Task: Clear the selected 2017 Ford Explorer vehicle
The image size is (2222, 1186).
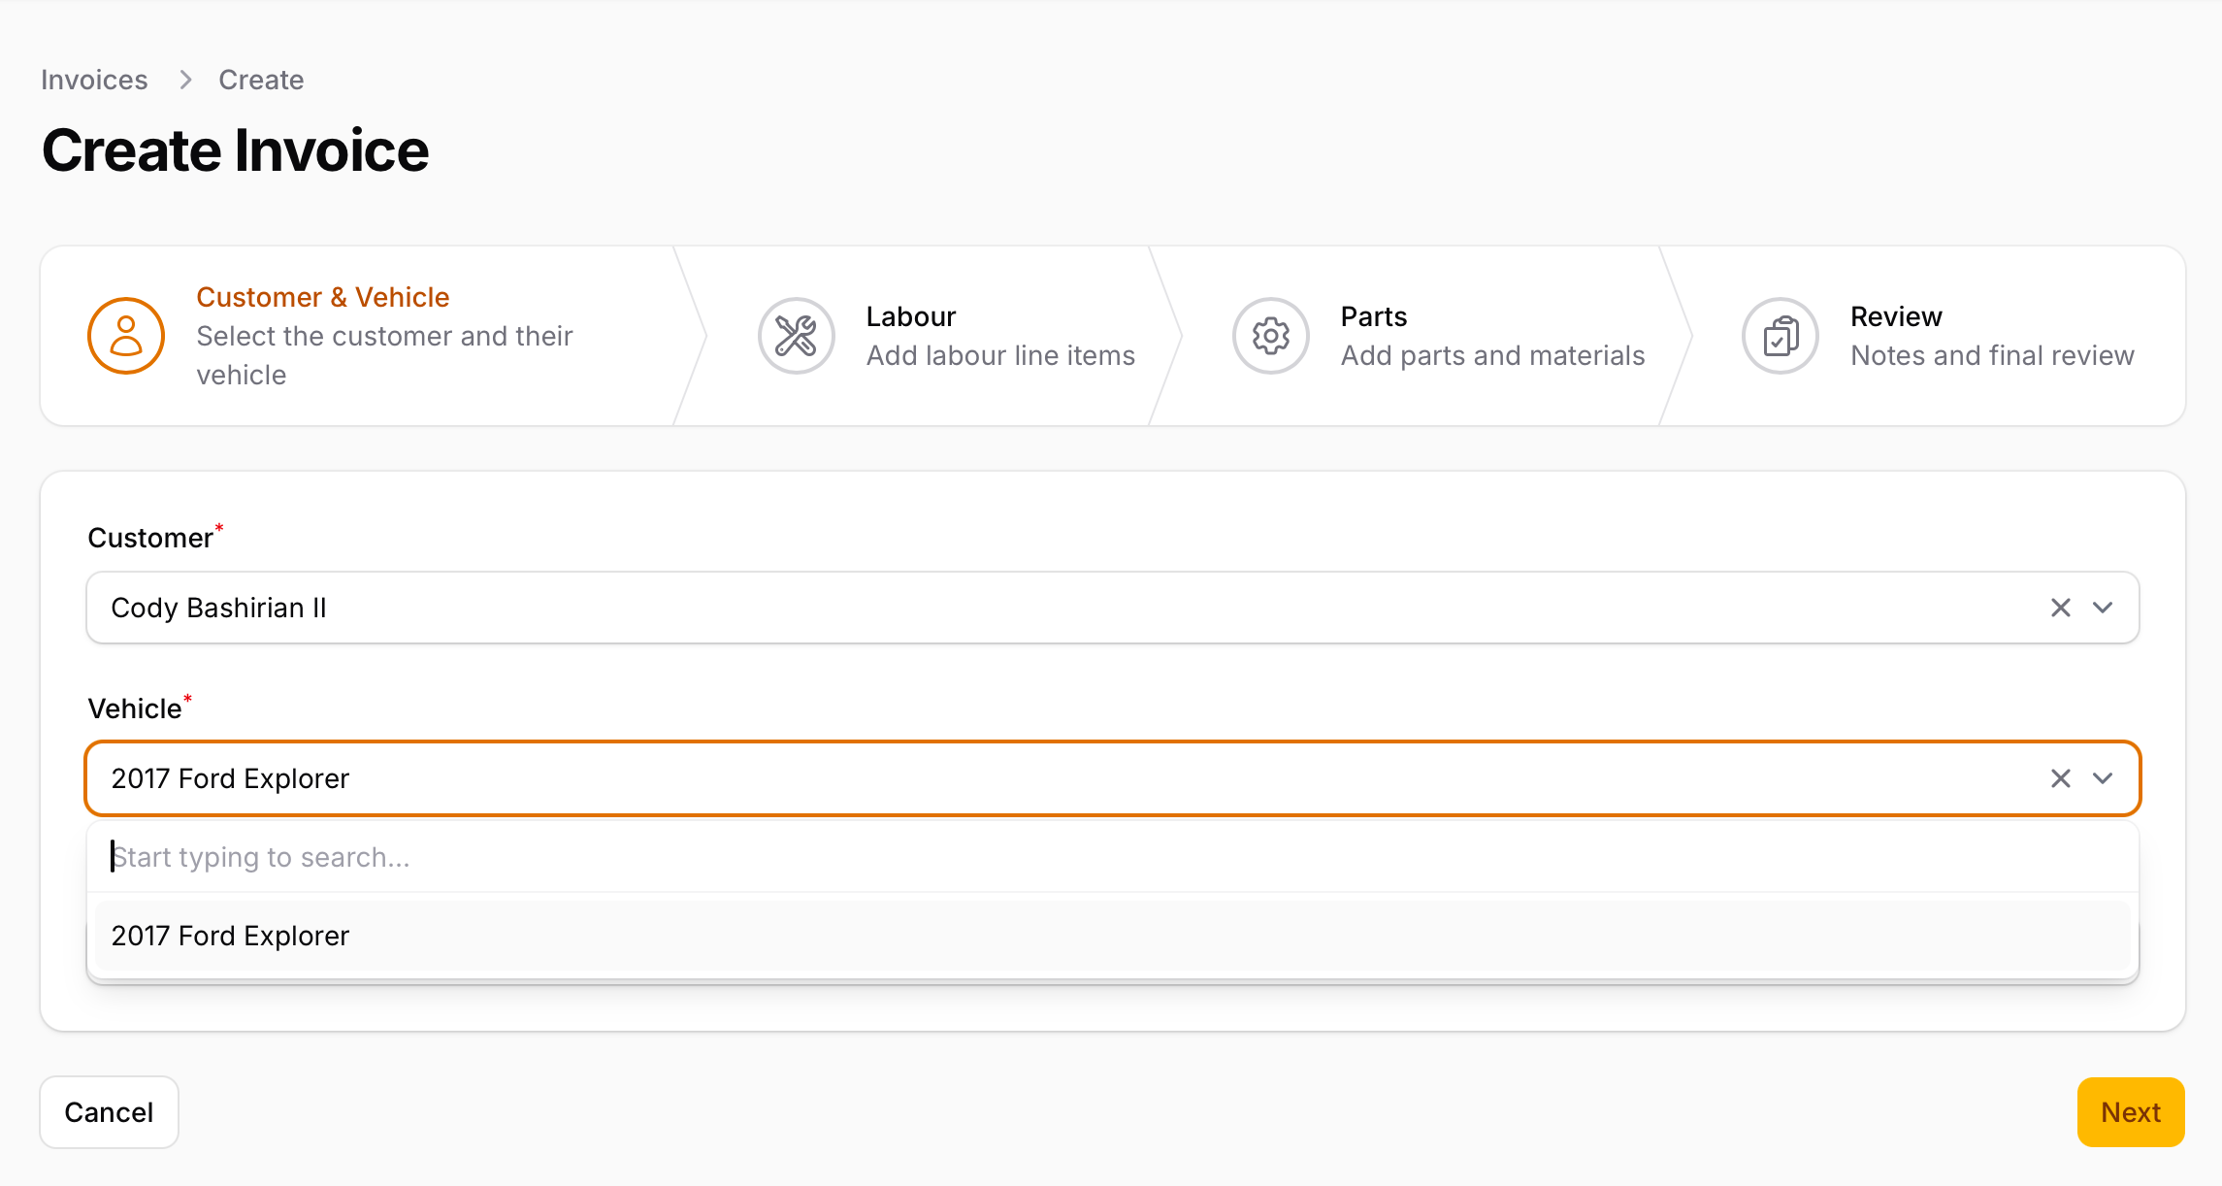Action: click(x=2060, y=778)
